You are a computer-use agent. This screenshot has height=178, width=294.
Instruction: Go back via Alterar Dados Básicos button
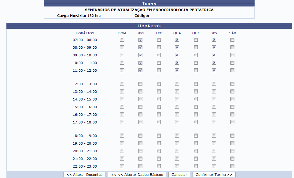click(x=137, y=174)
